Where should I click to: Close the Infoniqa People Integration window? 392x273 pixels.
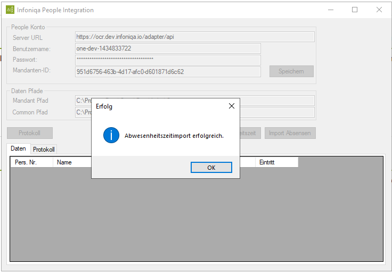(379, 10)
